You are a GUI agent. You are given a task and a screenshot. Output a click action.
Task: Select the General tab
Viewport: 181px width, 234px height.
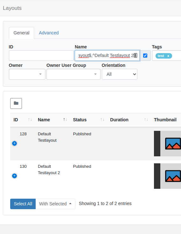click(21, 33)
